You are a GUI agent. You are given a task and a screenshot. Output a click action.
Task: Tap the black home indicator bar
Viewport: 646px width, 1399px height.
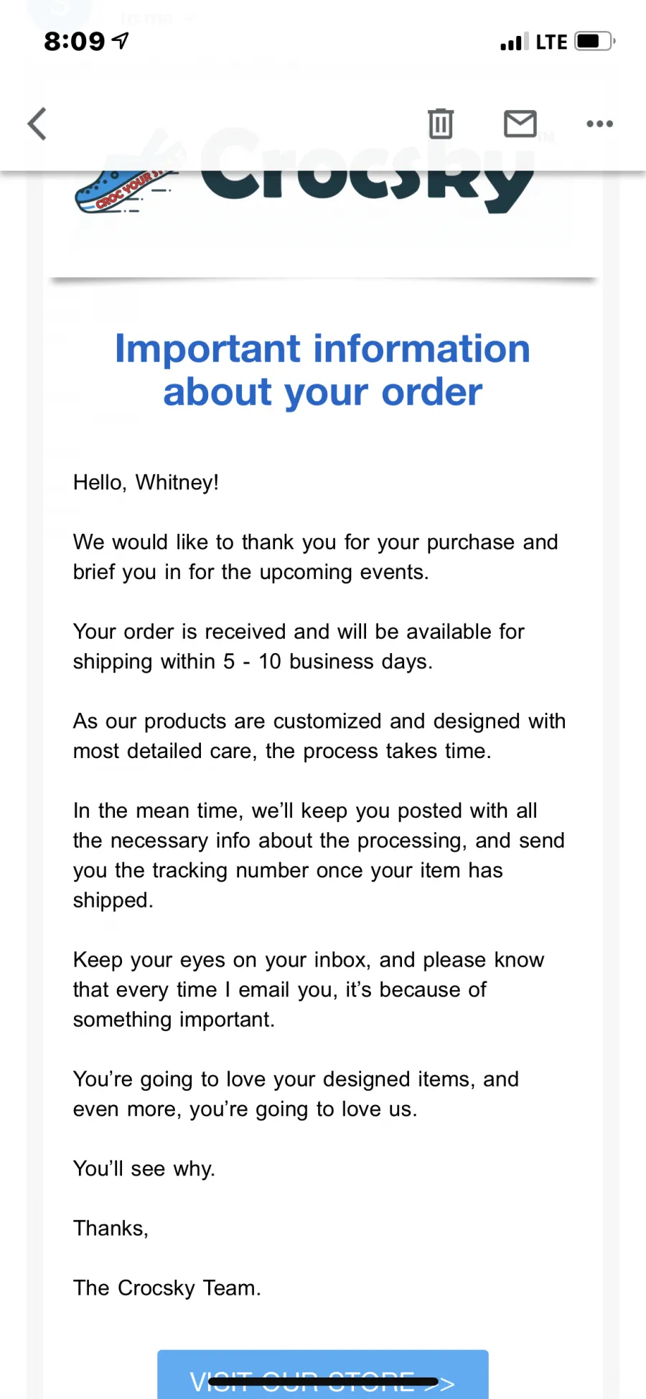point(323,1381)
